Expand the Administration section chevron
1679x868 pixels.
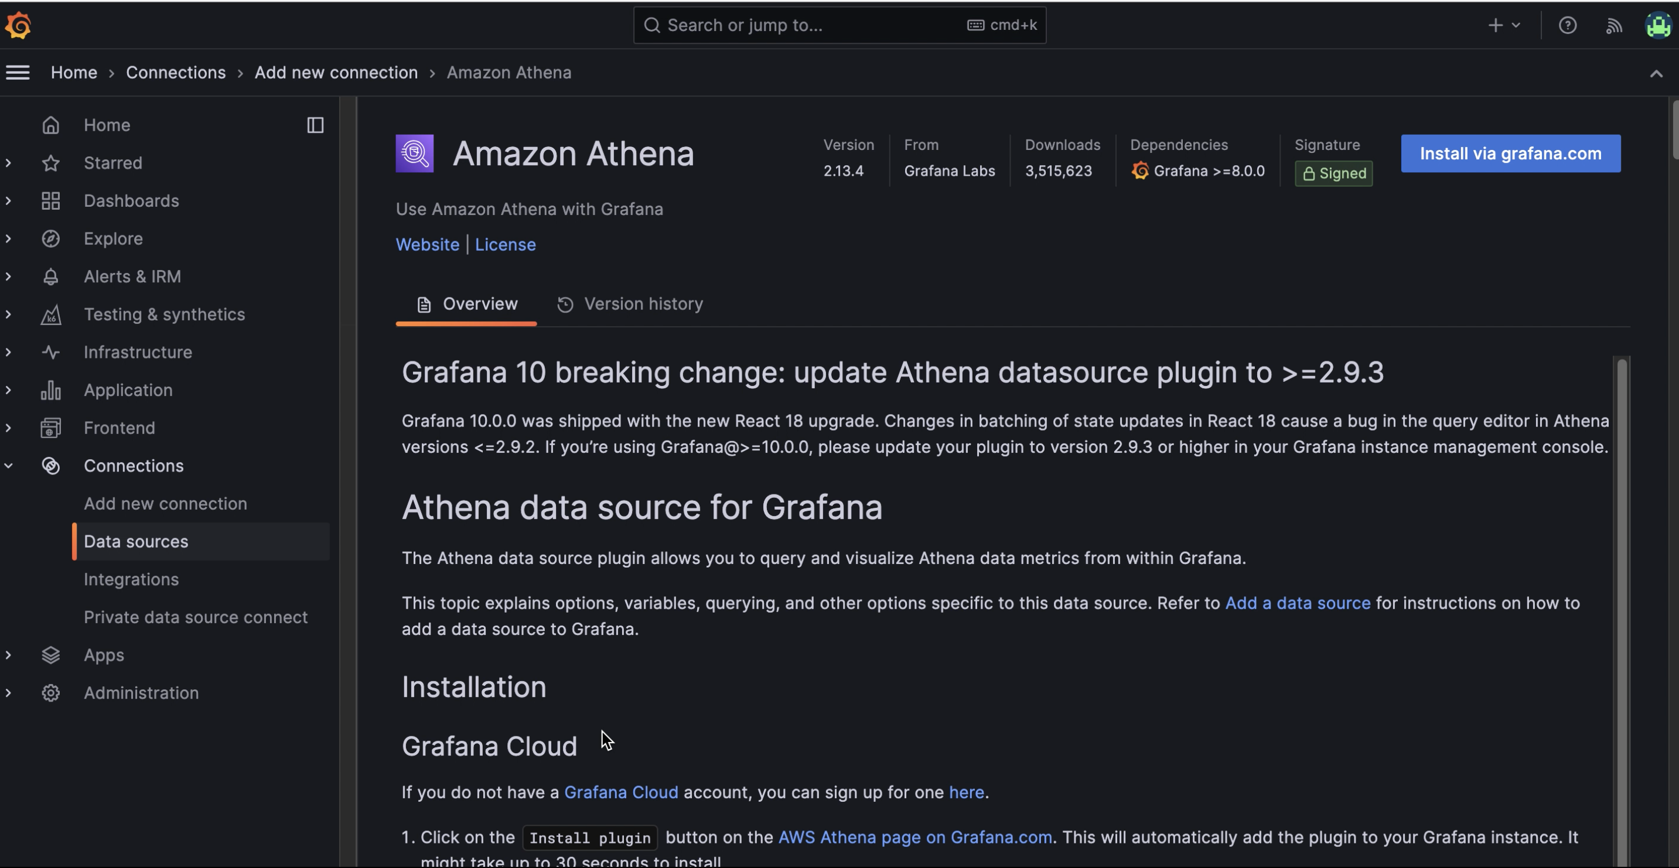tap(8, 692)
